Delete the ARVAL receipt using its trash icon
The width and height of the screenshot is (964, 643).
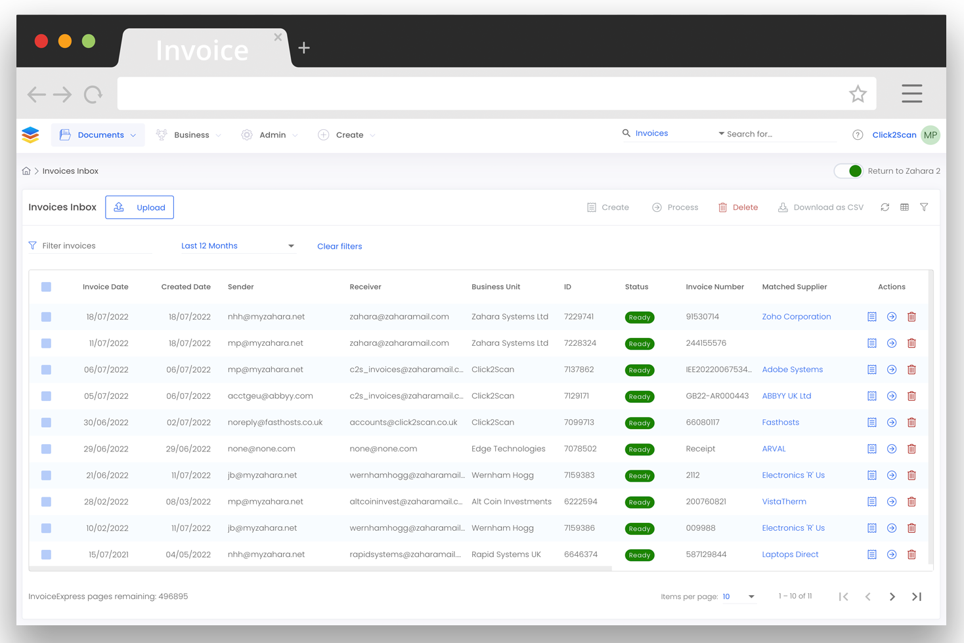[911, 449]
